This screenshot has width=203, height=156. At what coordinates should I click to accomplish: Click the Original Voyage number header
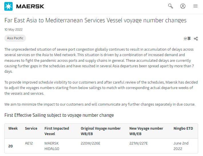[101, 131]
